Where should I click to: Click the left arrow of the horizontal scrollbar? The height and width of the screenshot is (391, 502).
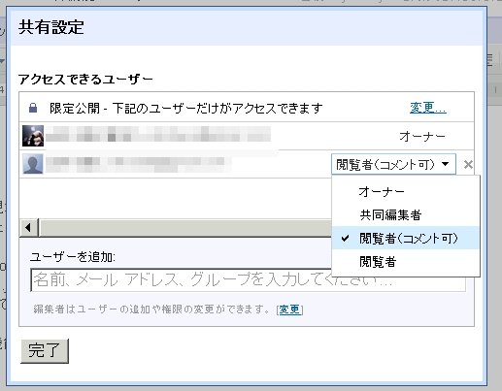click(28, 227)
